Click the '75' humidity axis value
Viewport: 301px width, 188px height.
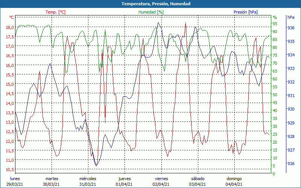275,55
